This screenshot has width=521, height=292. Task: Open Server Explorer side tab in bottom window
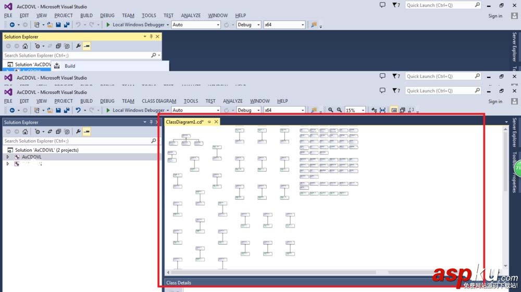click(x=514, y=132)
